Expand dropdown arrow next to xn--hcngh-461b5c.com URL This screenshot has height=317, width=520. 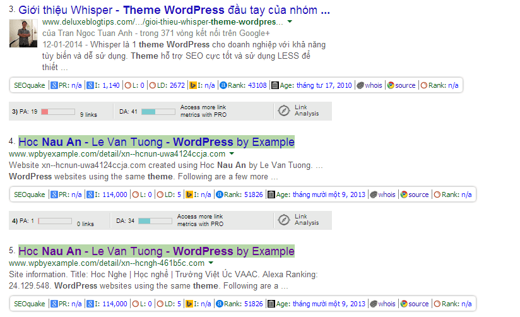211,263
